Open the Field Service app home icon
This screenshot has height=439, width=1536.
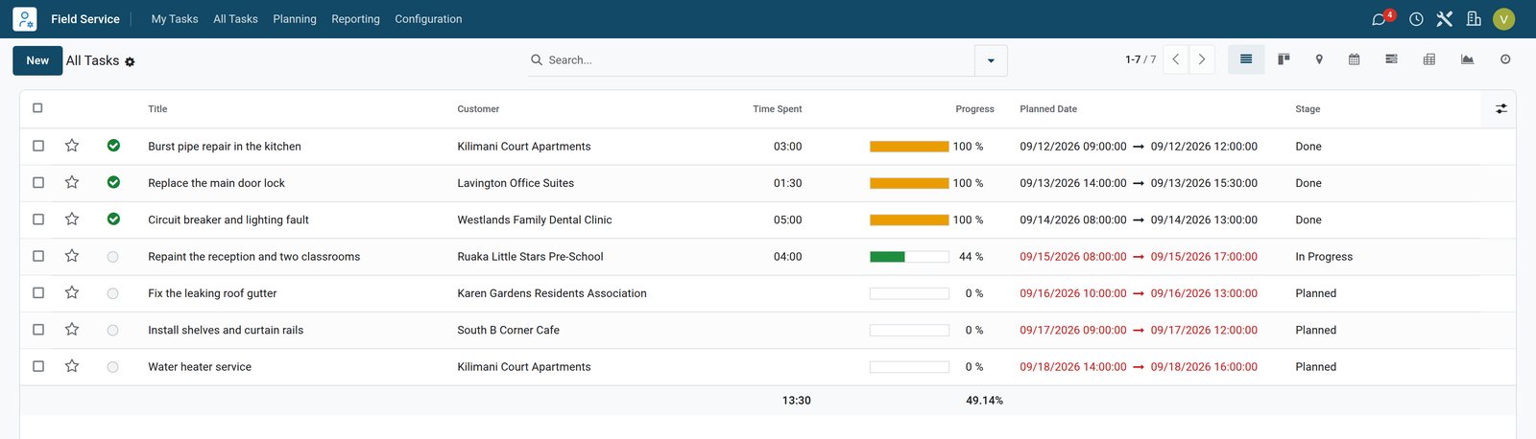[x=25, y=19]
